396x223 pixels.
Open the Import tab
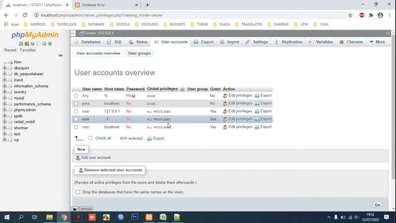click(230, 42)
